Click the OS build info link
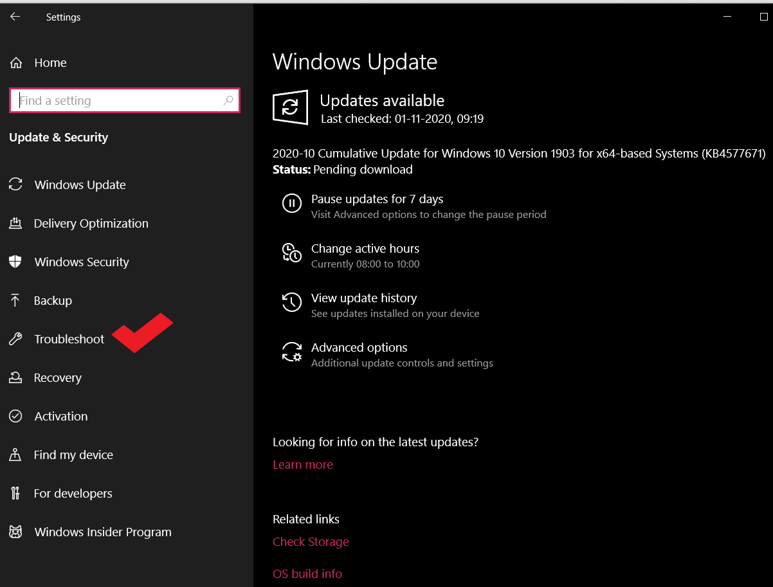 tap(307, 573)
